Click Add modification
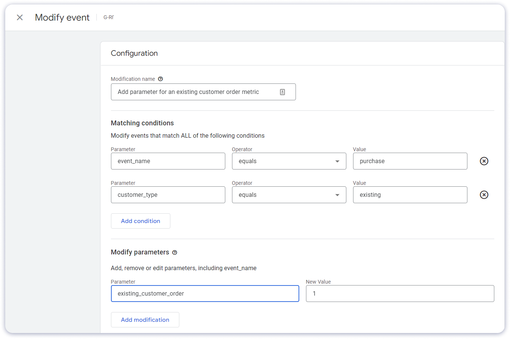The width and height of the screenshot is (510, 339). pyautogui.click(x=145, y=320)
